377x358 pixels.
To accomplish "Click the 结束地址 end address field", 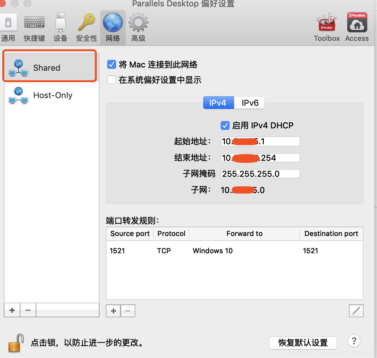I will coord(260,158).
